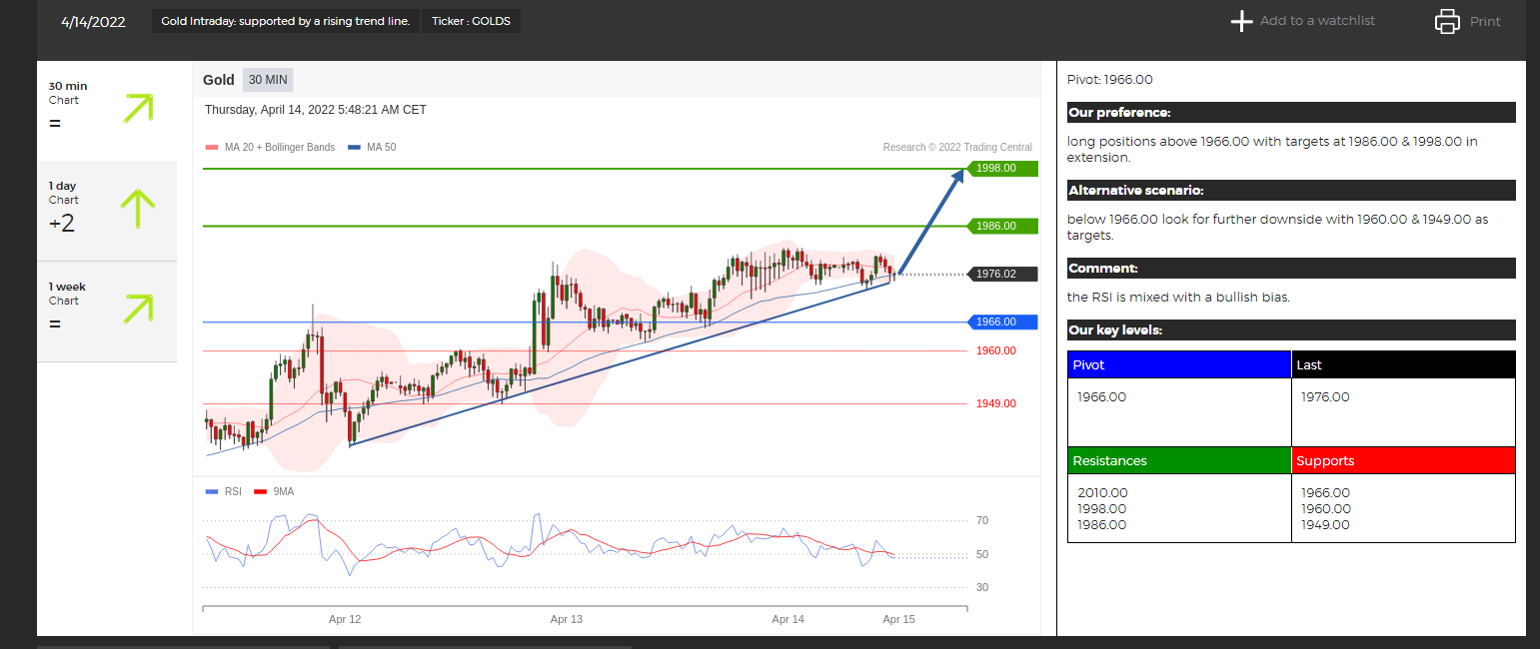Click the 1976.02 current price tag
Screen dimensions: 1540x649
(x=1003, y=274)
